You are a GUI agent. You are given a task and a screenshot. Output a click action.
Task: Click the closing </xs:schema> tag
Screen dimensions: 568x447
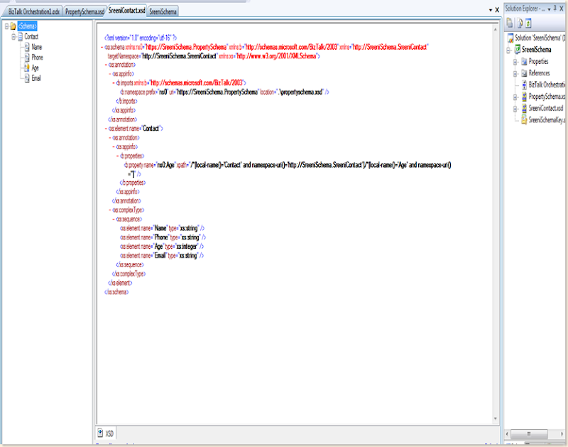pyautogui.click(x=116, y=292)
